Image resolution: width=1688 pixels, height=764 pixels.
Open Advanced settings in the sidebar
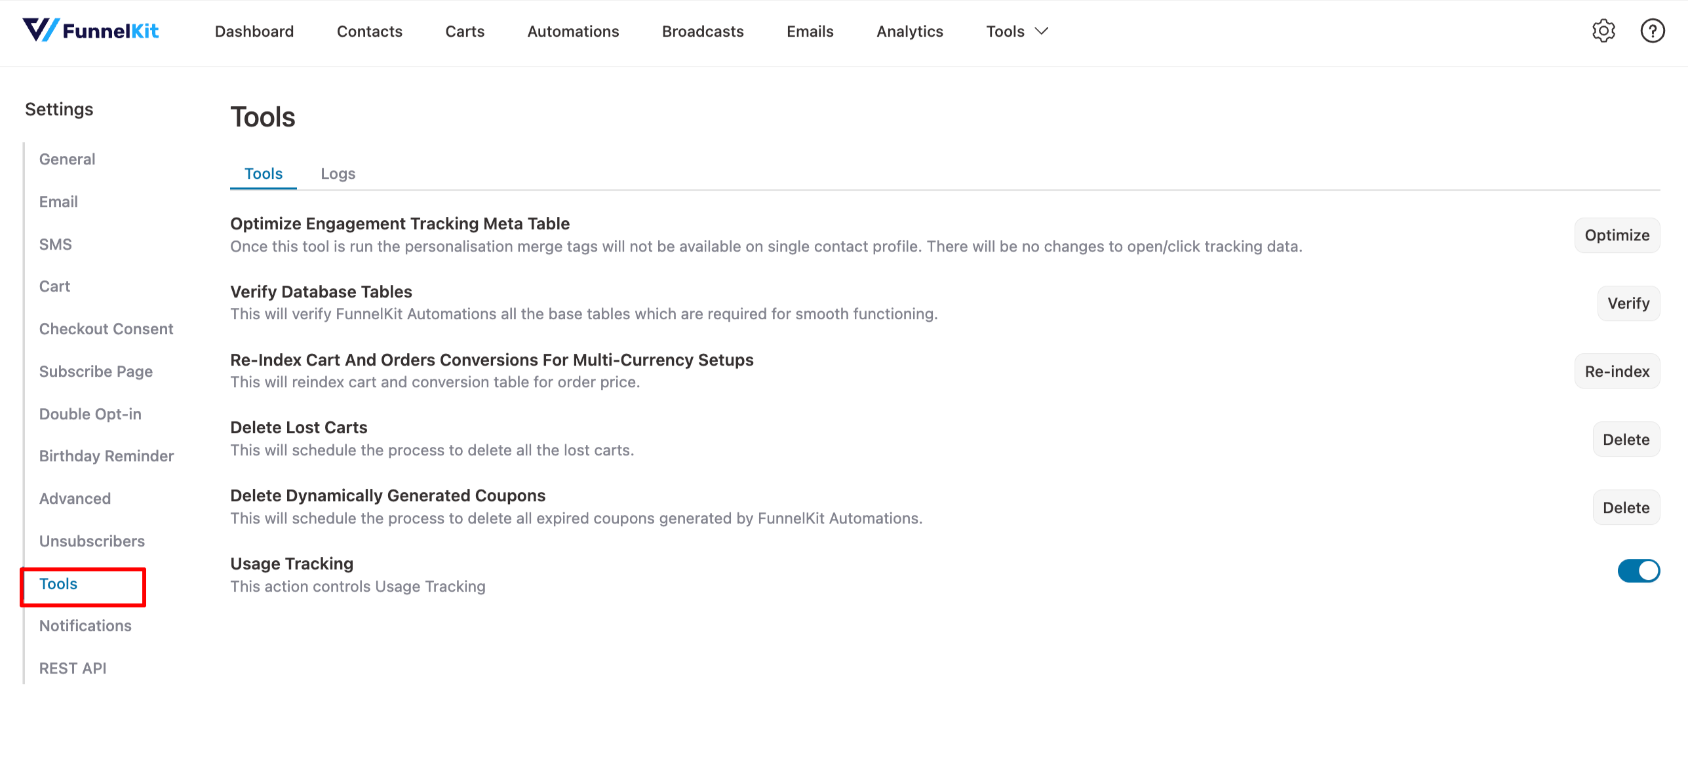tap(75, 499)
